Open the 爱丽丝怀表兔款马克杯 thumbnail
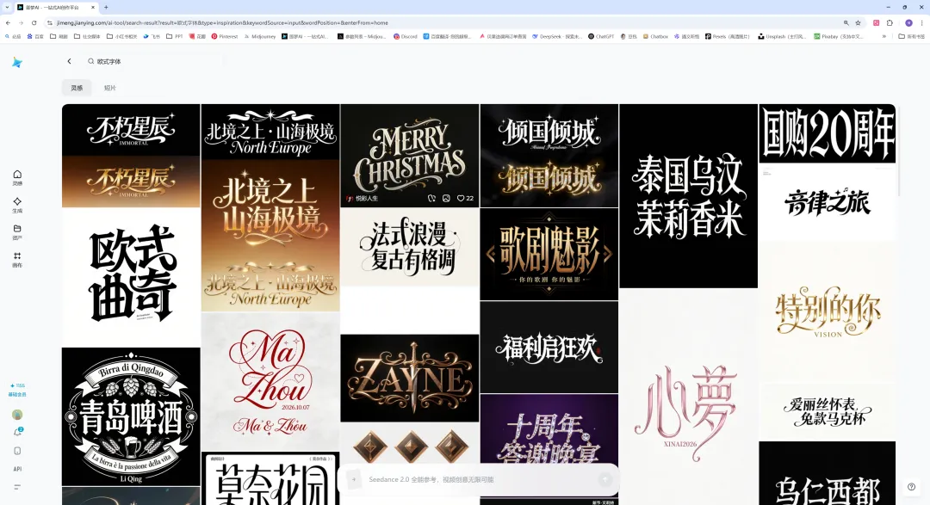930x505 pixels. tap(828, 412)
